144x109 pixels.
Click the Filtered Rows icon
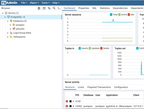tap(49, 8)
